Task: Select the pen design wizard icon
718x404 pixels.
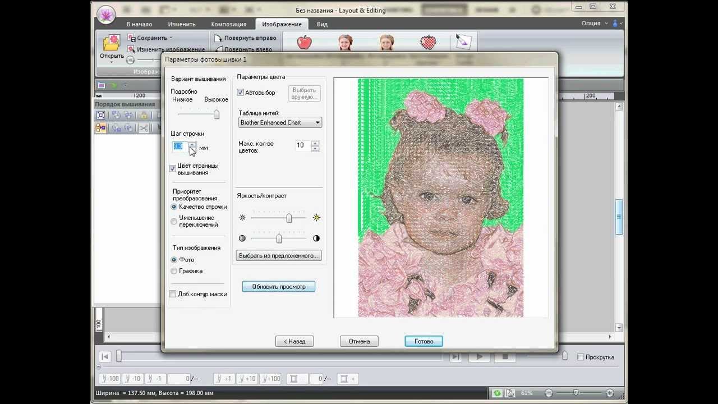Action: tap(464, 42)
